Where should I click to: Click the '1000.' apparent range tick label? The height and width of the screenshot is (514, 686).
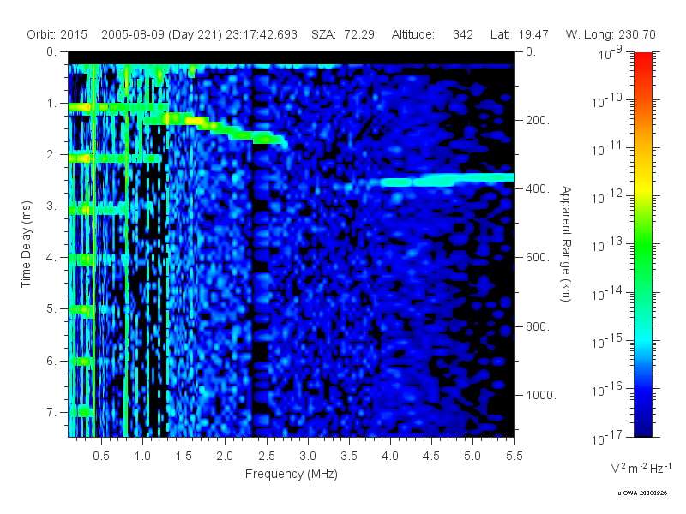tap(541, 395)
